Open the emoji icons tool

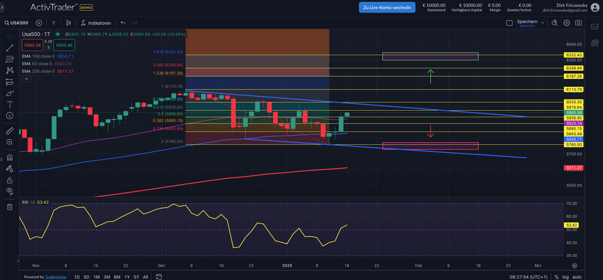pos(10,116)
